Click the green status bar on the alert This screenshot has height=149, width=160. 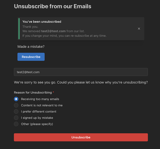[x=19, y=29]
